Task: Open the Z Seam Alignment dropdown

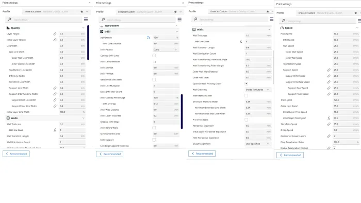Action: [x=258, y=144]
